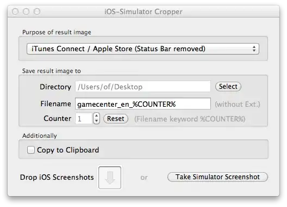287x207 pixels.
Task: Reset the counter with the Reset button
Action: click(x=116, y=119)
